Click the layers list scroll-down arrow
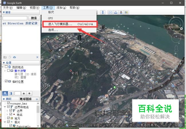 coord(38,126)
